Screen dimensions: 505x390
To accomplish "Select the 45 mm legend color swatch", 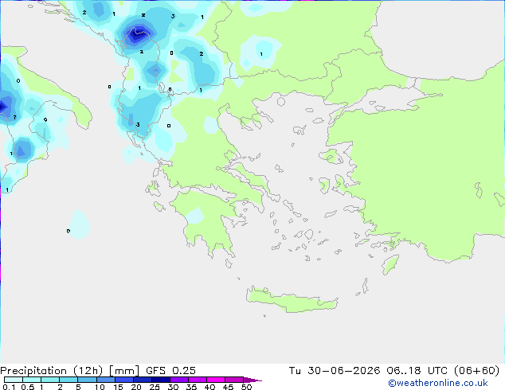I will (233, 380).
